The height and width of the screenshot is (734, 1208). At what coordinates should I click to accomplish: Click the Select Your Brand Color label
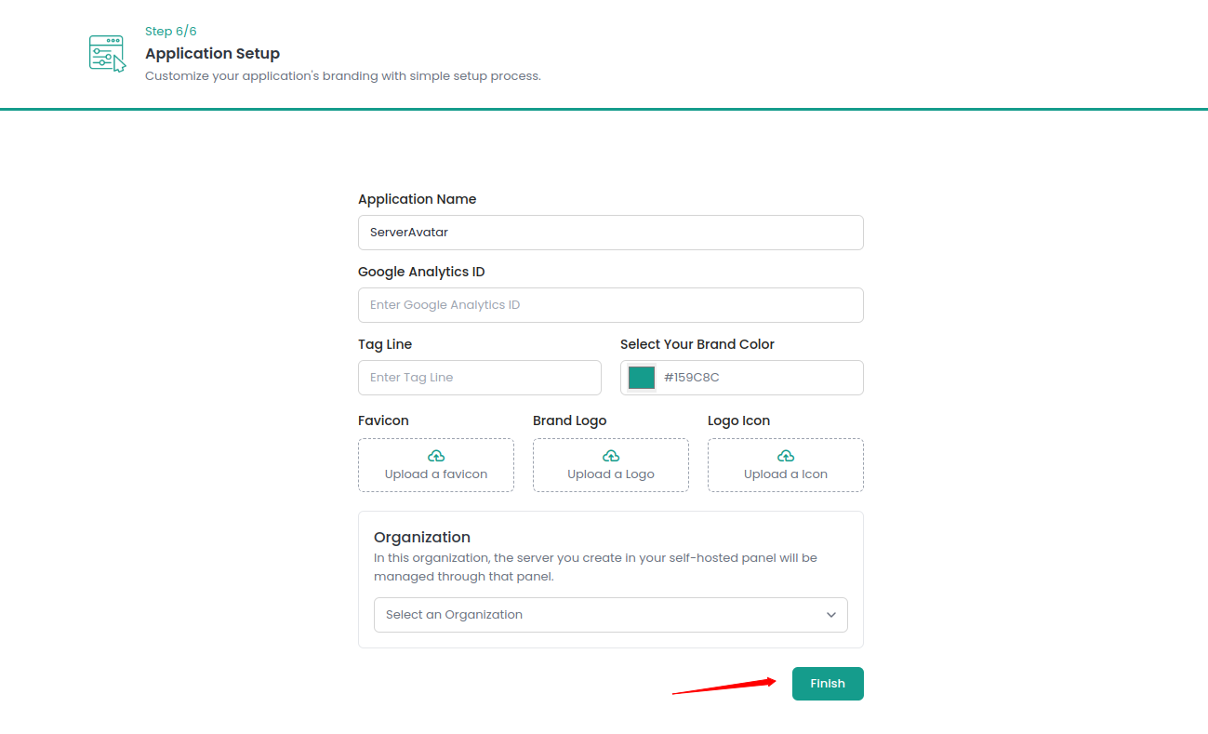click(x=697, y=344)
